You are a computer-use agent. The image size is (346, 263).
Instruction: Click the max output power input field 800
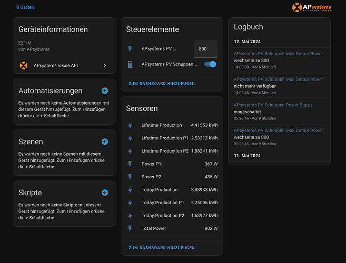point(206,49)
